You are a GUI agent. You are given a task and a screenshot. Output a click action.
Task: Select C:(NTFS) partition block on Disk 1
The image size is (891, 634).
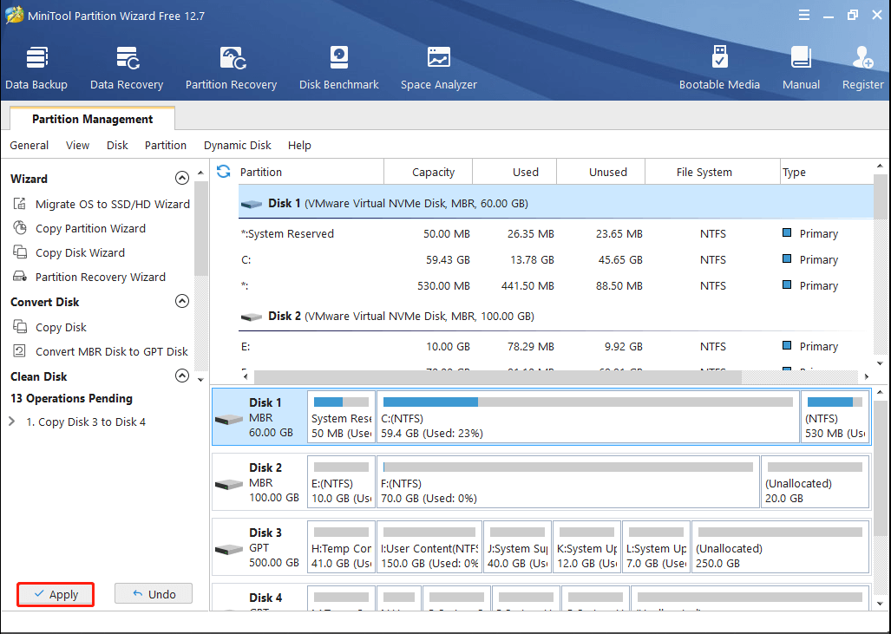588,417
